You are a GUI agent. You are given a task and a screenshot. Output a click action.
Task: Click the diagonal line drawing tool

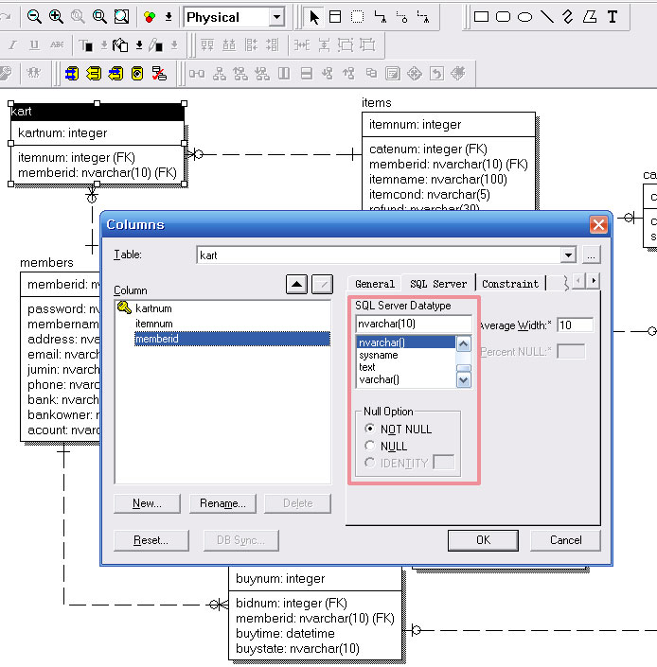547,17
